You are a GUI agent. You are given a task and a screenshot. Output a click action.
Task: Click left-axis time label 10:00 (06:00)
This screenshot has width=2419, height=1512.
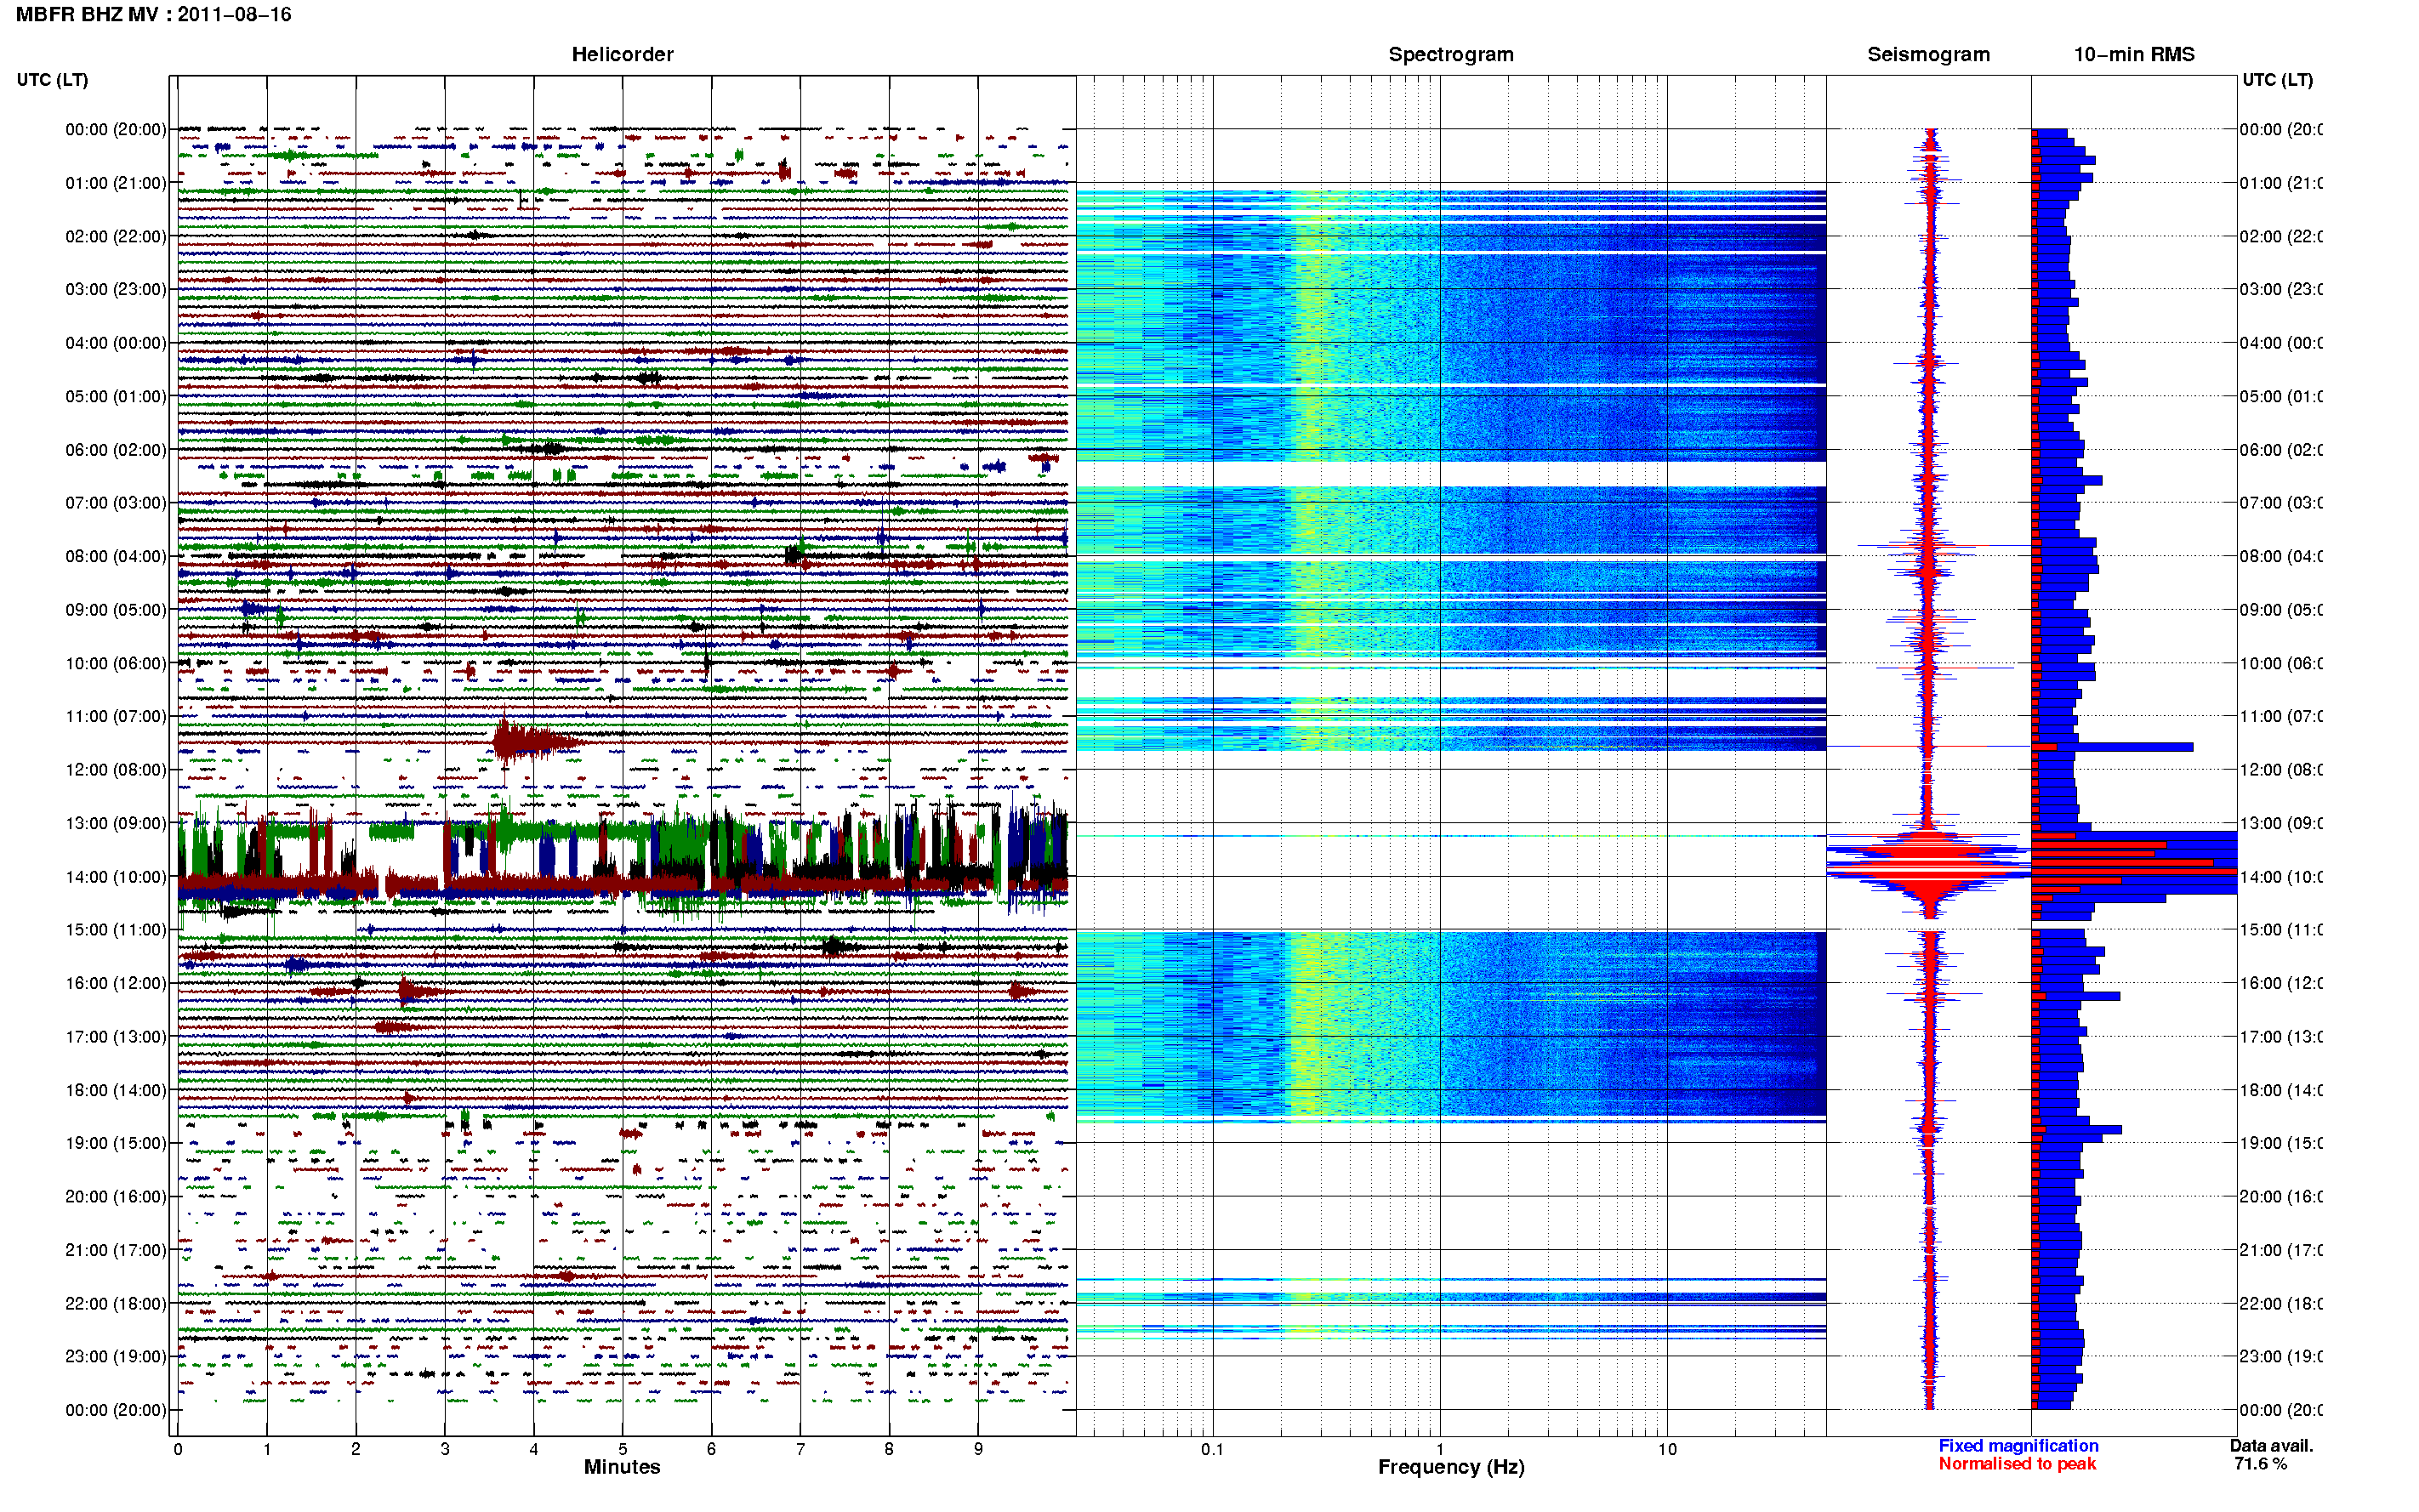click(116, 663)
